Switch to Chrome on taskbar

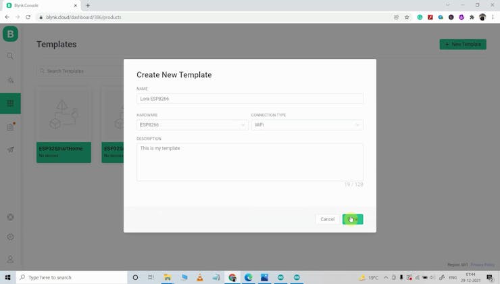pyautogui.click(x=232, y=277)
